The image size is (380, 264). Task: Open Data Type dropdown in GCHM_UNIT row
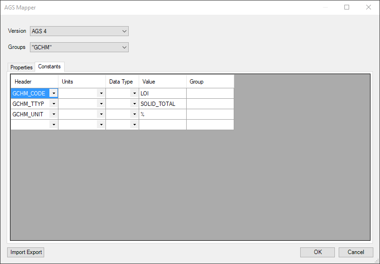[x=134, y=114]
